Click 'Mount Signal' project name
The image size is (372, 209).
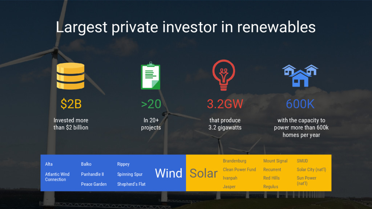click(x=275, y=161)
